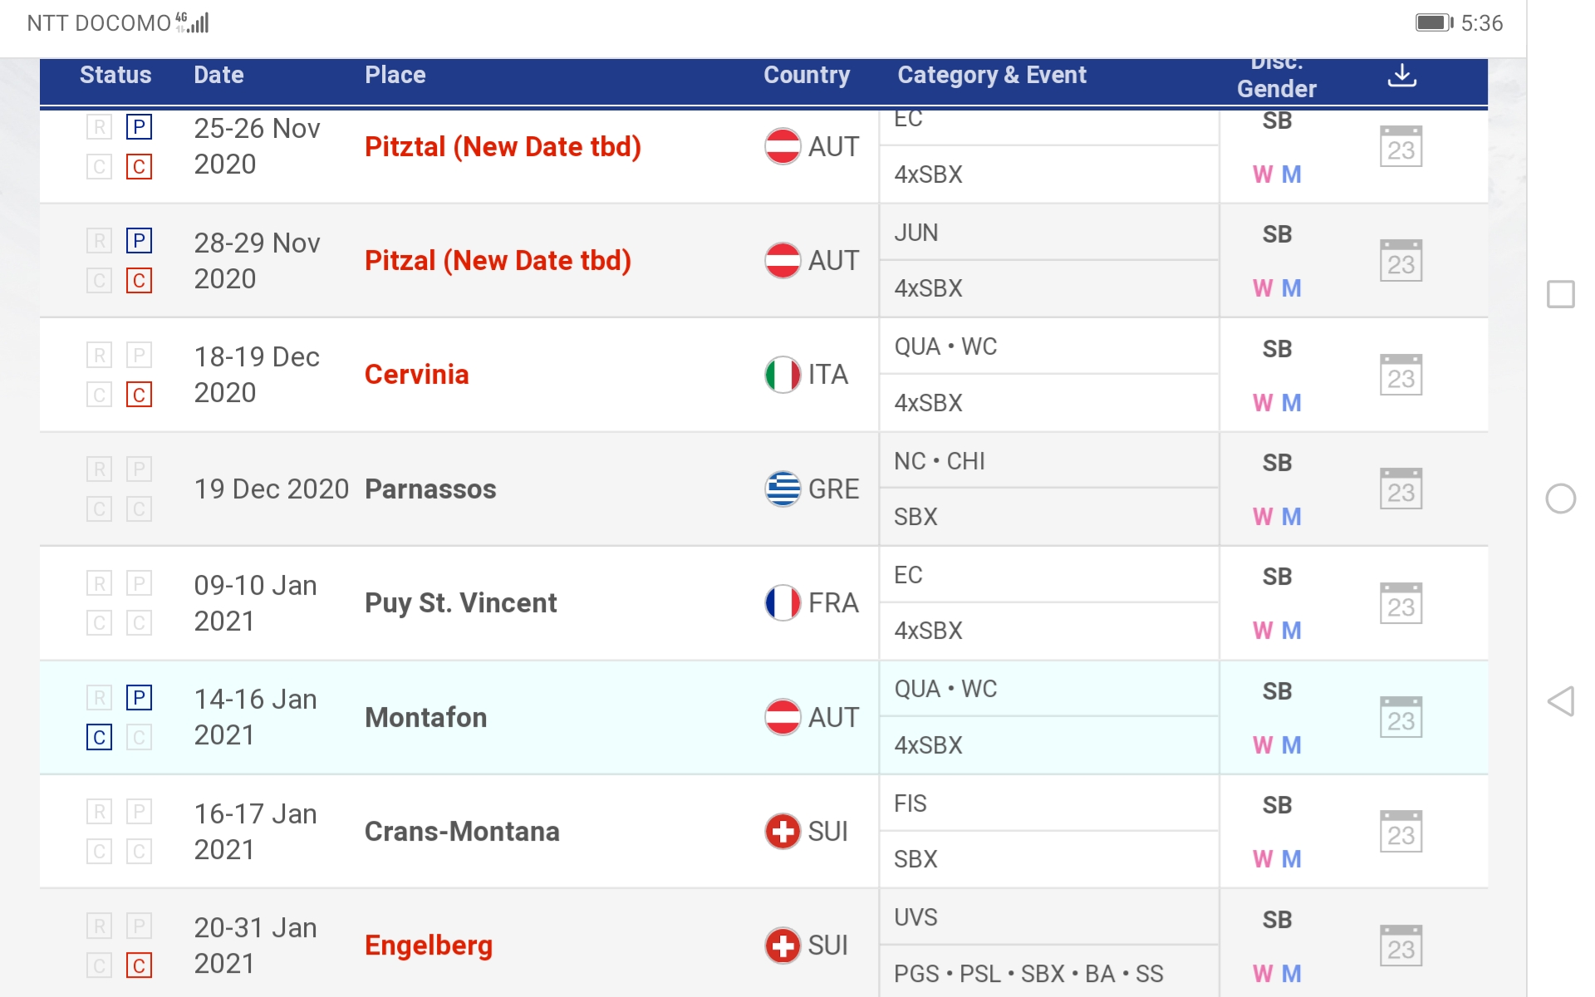Viewport: 1595px width, 997px height.
Task: Open the Puy St. Vincent event
Action: click(x=460, y=603)
